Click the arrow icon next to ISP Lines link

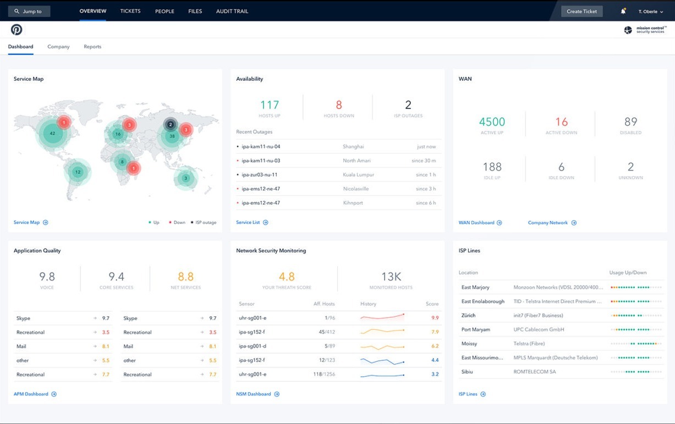pyautogui.click(x=483, y=394)
